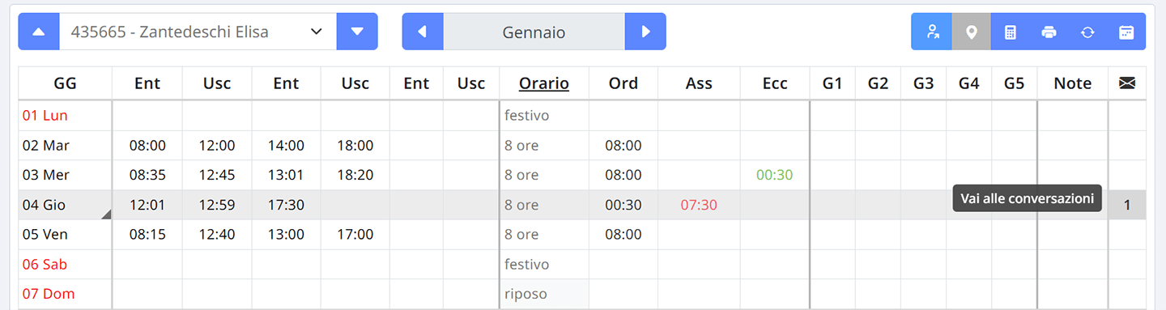Go to next employee with down arrow
Viewport: 1166px width, 310px height.
(x=357, y=32)
